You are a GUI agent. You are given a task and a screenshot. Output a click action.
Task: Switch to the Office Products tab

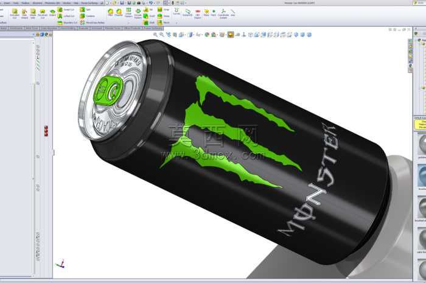[132, 28]
